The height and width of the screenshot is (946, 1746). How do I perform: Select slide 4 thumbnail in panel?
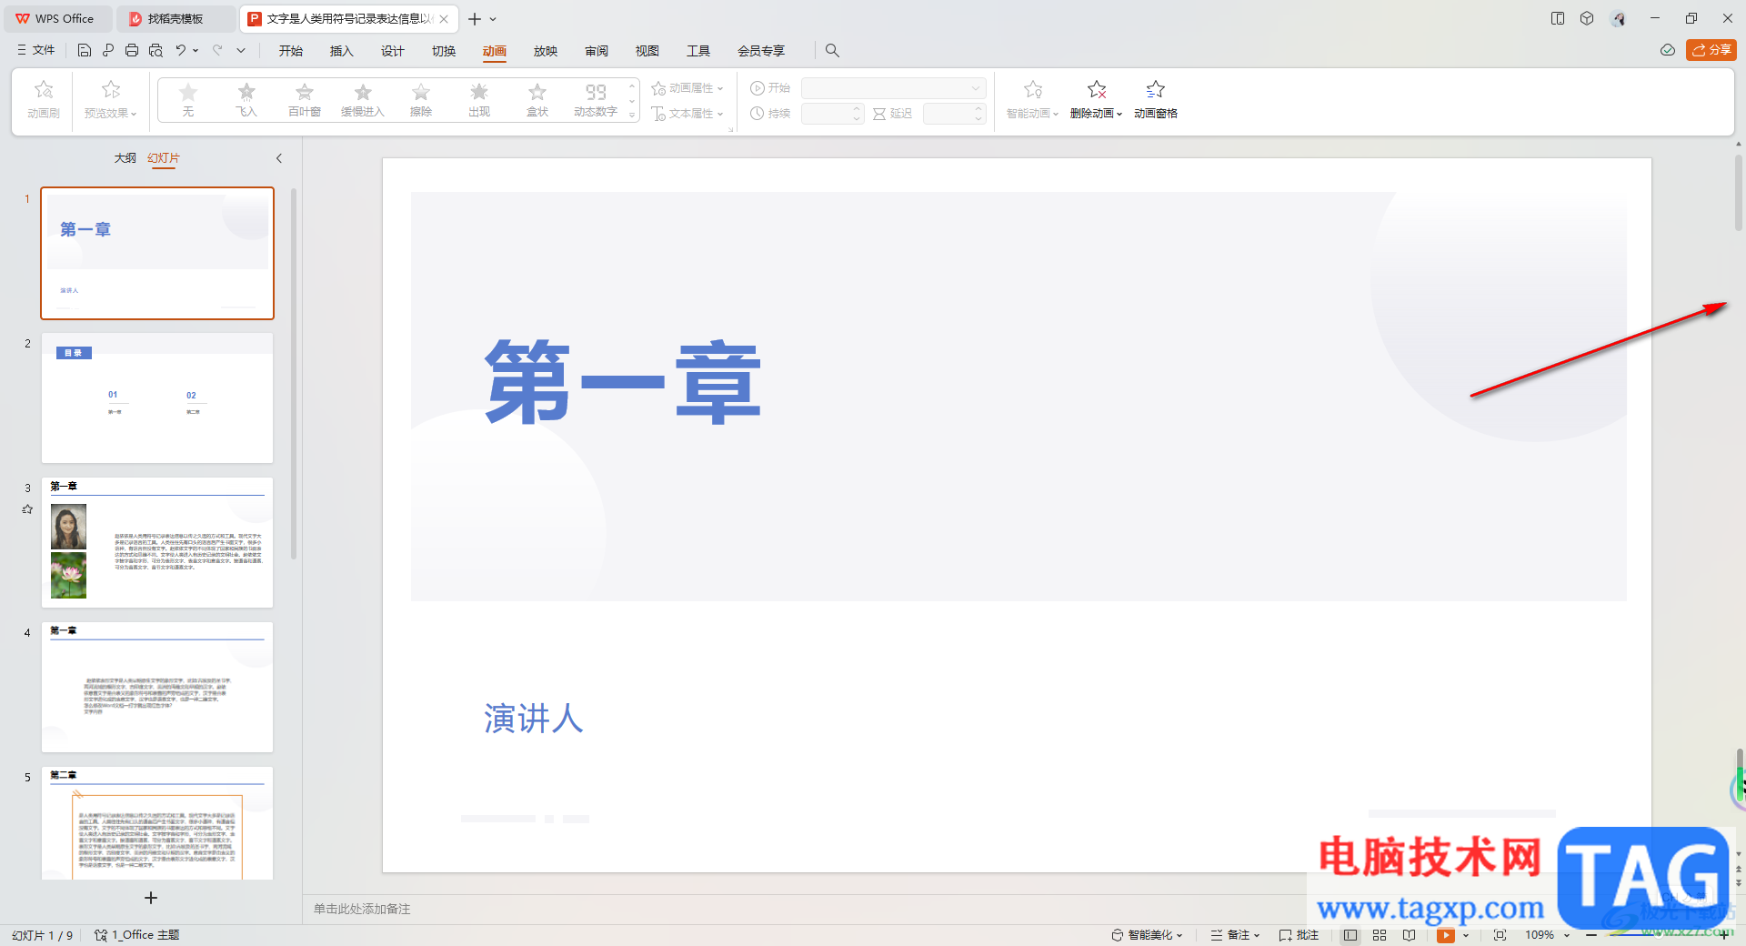(157, 687)
